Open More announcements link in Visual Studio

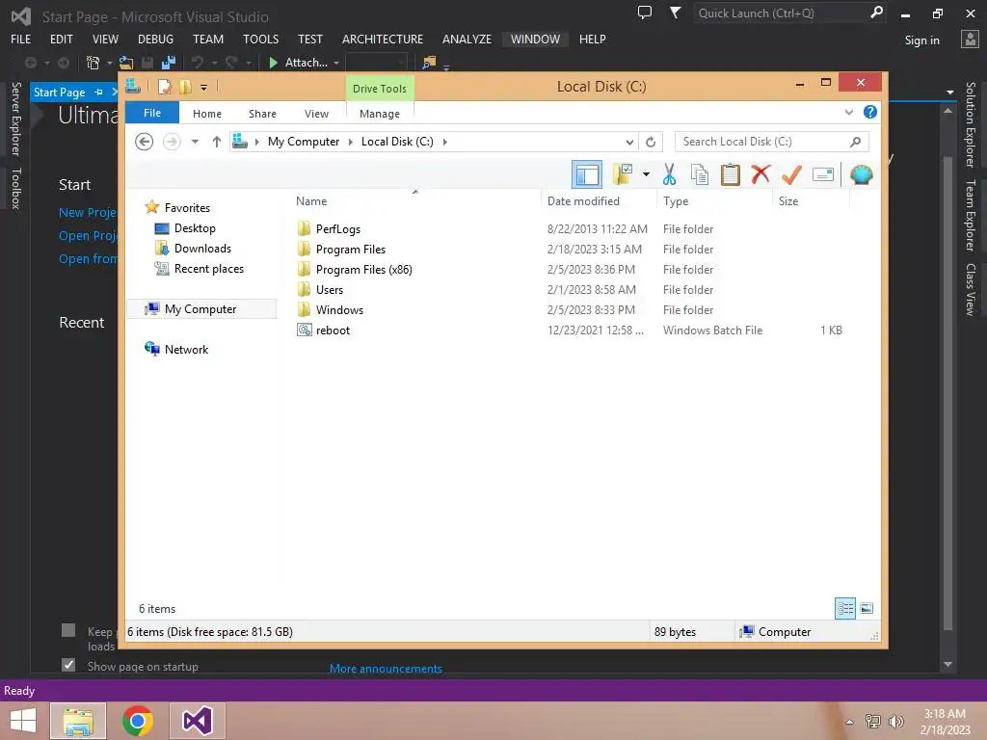(x=386, y=669)
